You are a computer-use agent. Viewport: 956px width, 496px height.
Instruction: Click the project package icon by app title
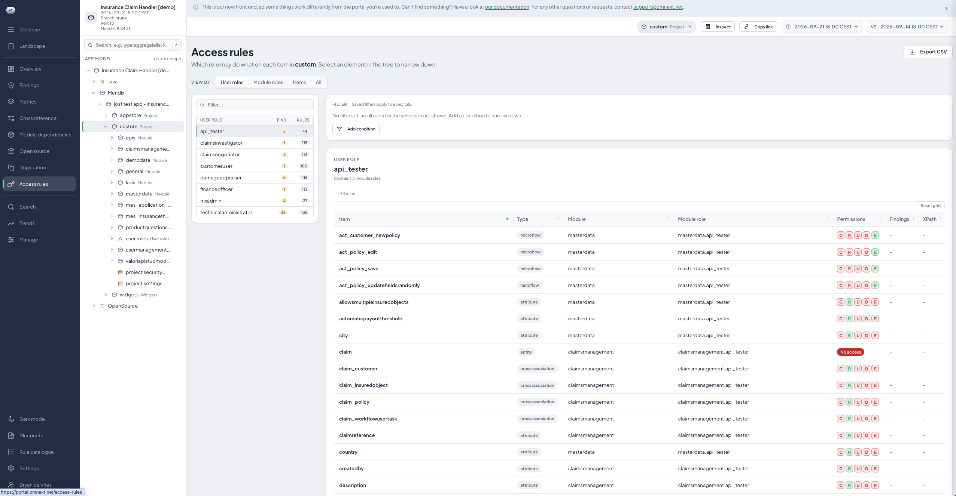pyautogui.click(x=91, y=18)
